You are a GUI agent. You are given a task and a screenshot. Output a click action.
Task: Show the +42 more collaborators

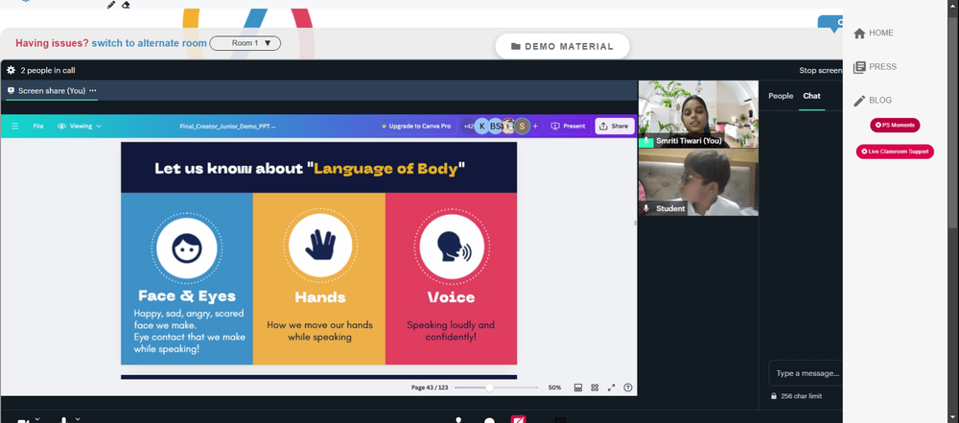click(x=468, y=126)
